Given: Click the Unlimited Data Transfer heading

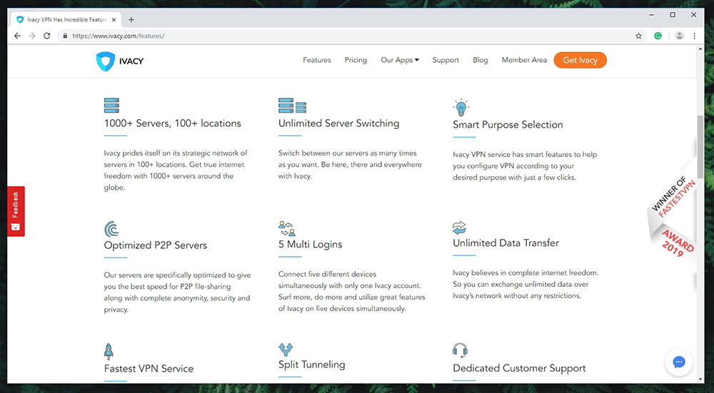Looking at the screenshot, I should tap(506, 243).
